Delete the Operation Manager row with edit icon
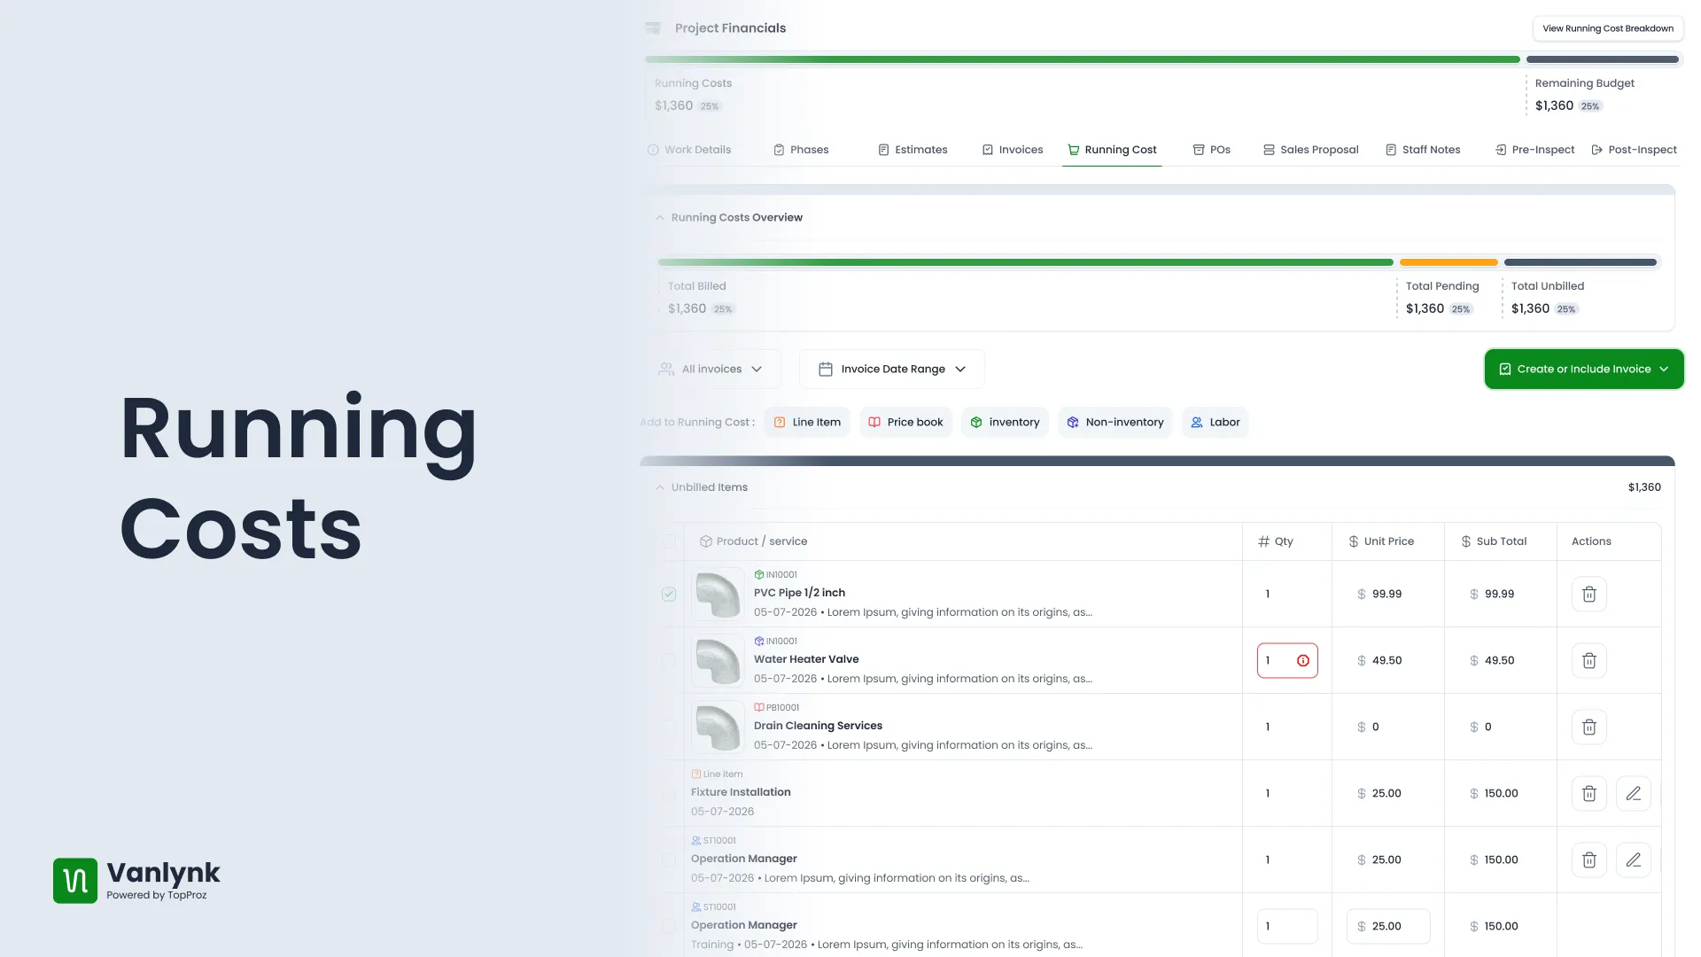This screenshot has width=1701, height=957. point(1588,860)
